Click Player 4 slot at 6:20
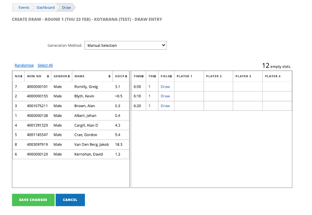This screenshot has width=312, height=215. click(x=277, y=106)
